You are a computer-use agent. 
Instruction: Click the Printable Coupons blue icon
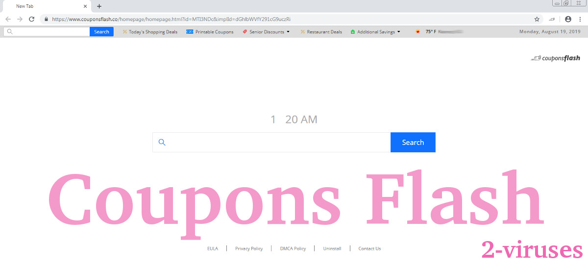tap(190, 32)
